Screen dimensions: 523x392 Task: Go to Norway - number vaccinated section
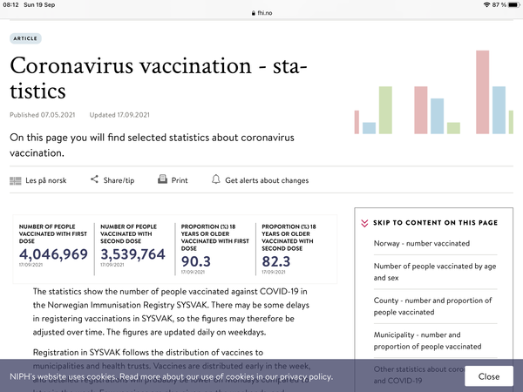click(422, 243)
